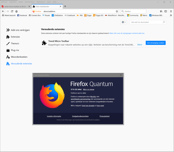Open the home page icon
The image size is (174, 152).
click(x=16, y=11)
